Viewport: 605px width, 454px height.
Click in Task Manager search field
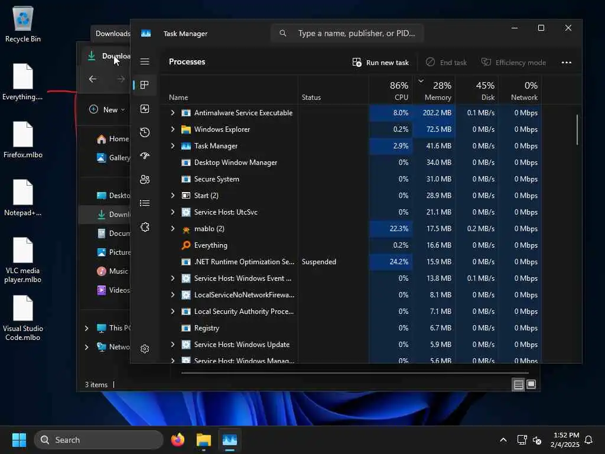click(347, 33)
